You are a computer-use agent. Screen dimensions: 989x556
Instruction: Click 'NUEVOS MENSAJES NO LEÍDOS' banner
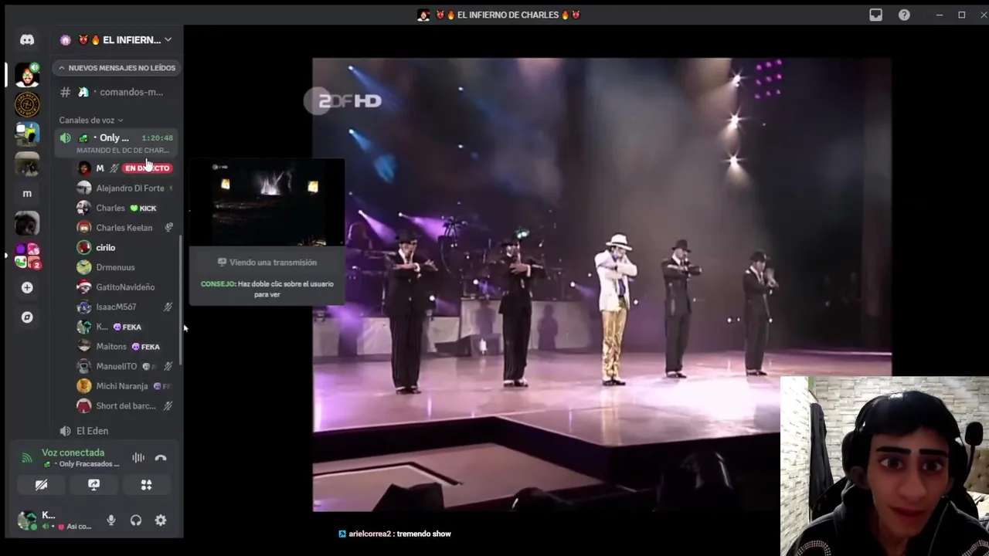(117, 68)
